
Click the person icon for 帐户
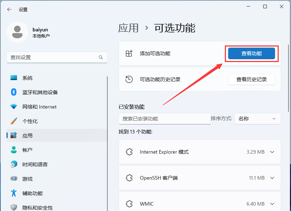click(x=14, y=150)
